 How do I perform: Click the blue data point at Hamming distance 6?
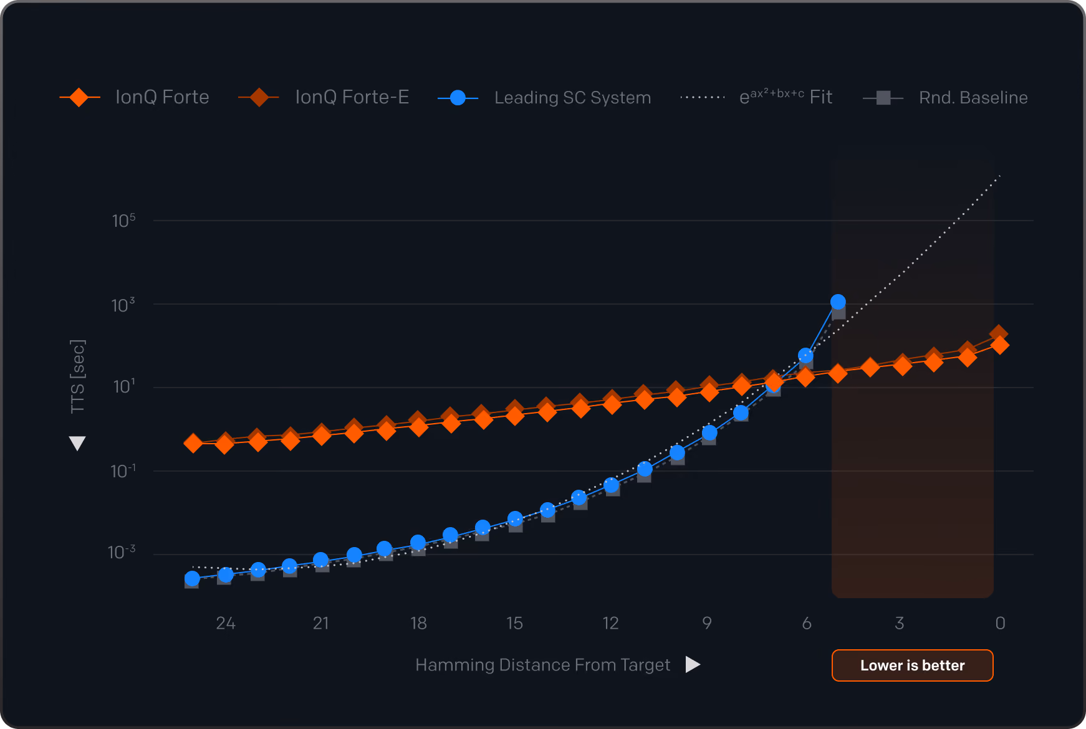click(x=805, y=356)
